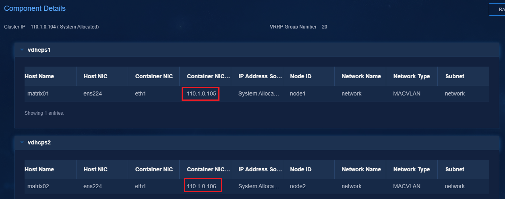
Task: Click Host NIC column header in vdhcps1
Action: [x=95, y=76]
